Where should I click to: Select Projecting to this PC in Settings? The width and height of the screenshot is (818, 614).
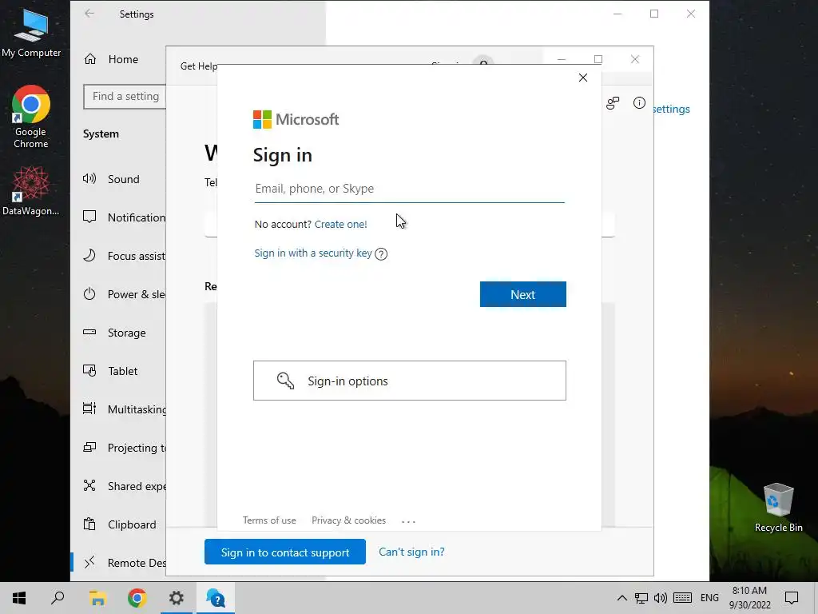coord(118,448)
